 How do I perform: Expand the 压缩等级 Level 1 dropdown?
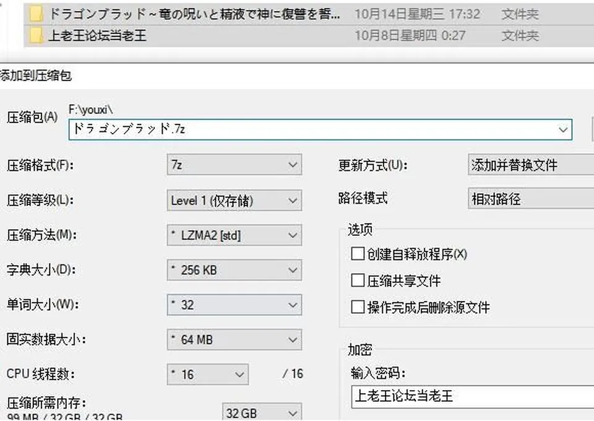point(234,201)
